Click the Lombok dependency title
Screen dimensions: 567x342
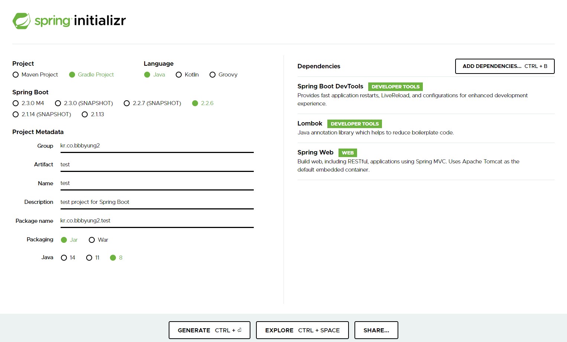pos(310,123)
